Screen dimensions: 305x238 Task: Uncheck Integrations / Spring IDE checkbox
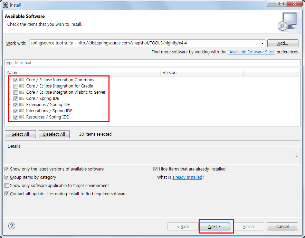click(x=16, y=111)
